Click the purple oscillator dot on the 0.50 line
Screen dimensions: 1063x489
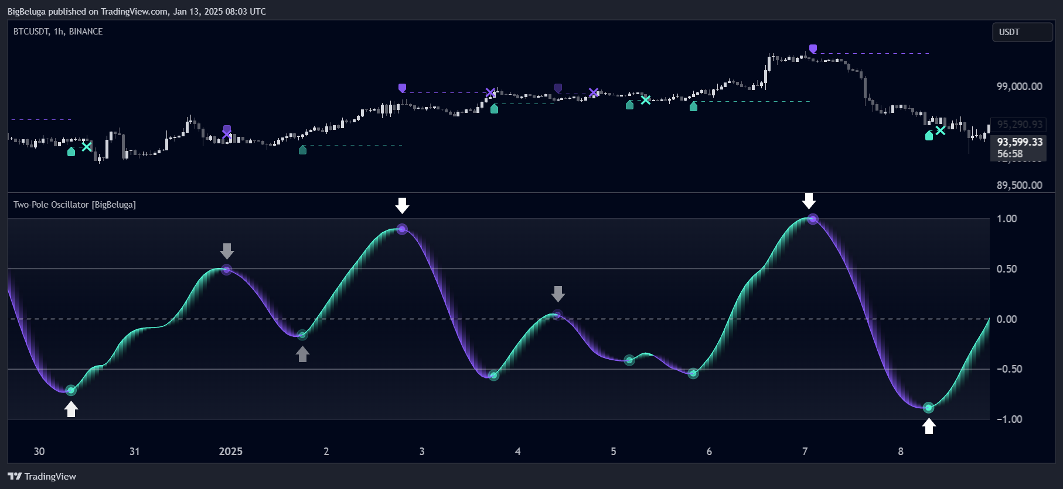(x=227, y=270)
